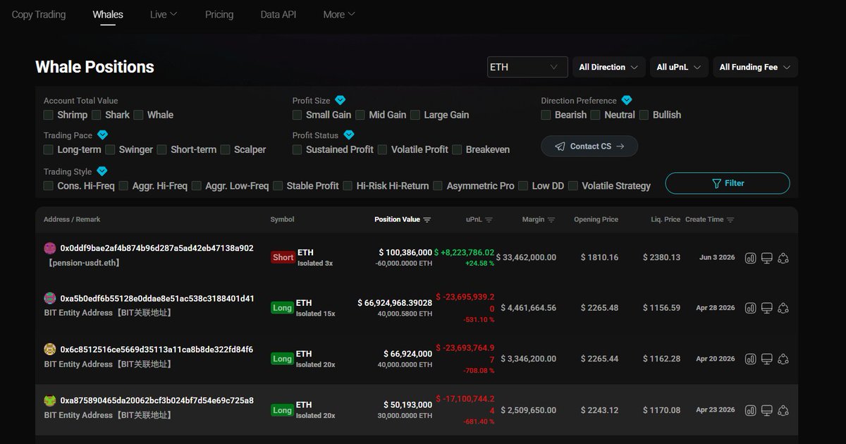Click the Short badge on pension-usdt.eth row
Image resolution: width=846 pixels, height=444 pixels.
[x=283, y=257]
